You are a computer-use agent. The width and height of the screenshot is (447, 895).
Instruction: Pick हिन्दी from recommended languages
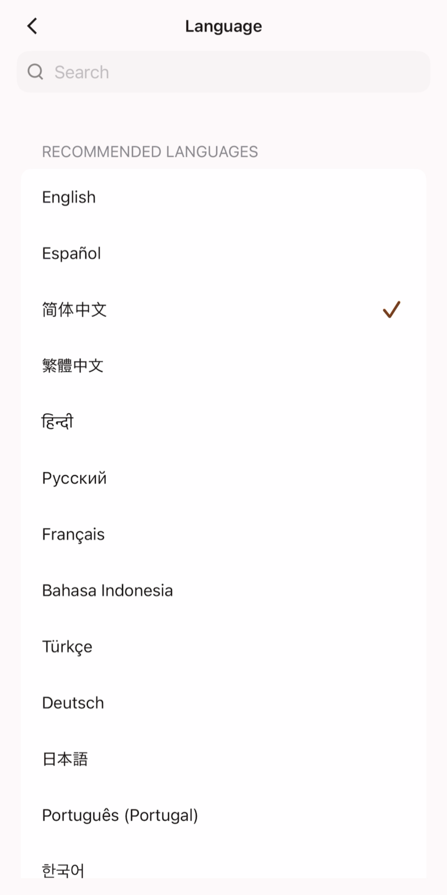57,421
